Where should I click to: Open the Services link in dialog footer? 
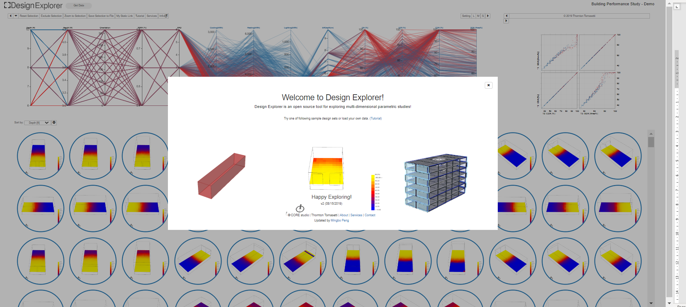[x=356, y=215]
